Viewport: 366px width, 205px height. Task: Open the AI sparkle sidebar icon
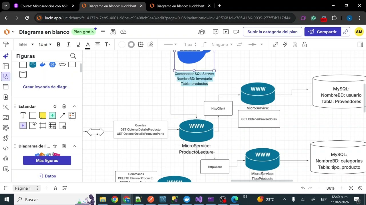tap(6, 56)
